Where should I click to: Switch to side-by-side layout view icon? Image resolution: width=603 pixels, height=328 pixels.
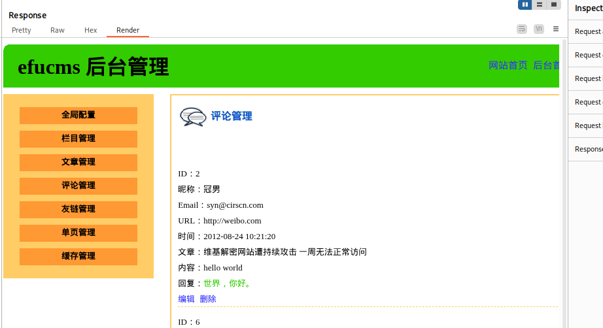click(x=525, y=5)
